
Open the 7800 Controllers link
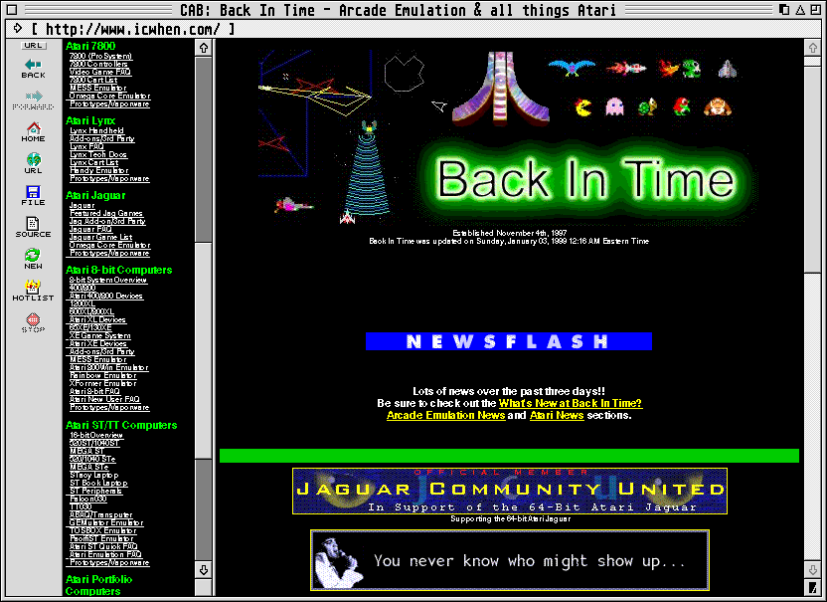98,64
